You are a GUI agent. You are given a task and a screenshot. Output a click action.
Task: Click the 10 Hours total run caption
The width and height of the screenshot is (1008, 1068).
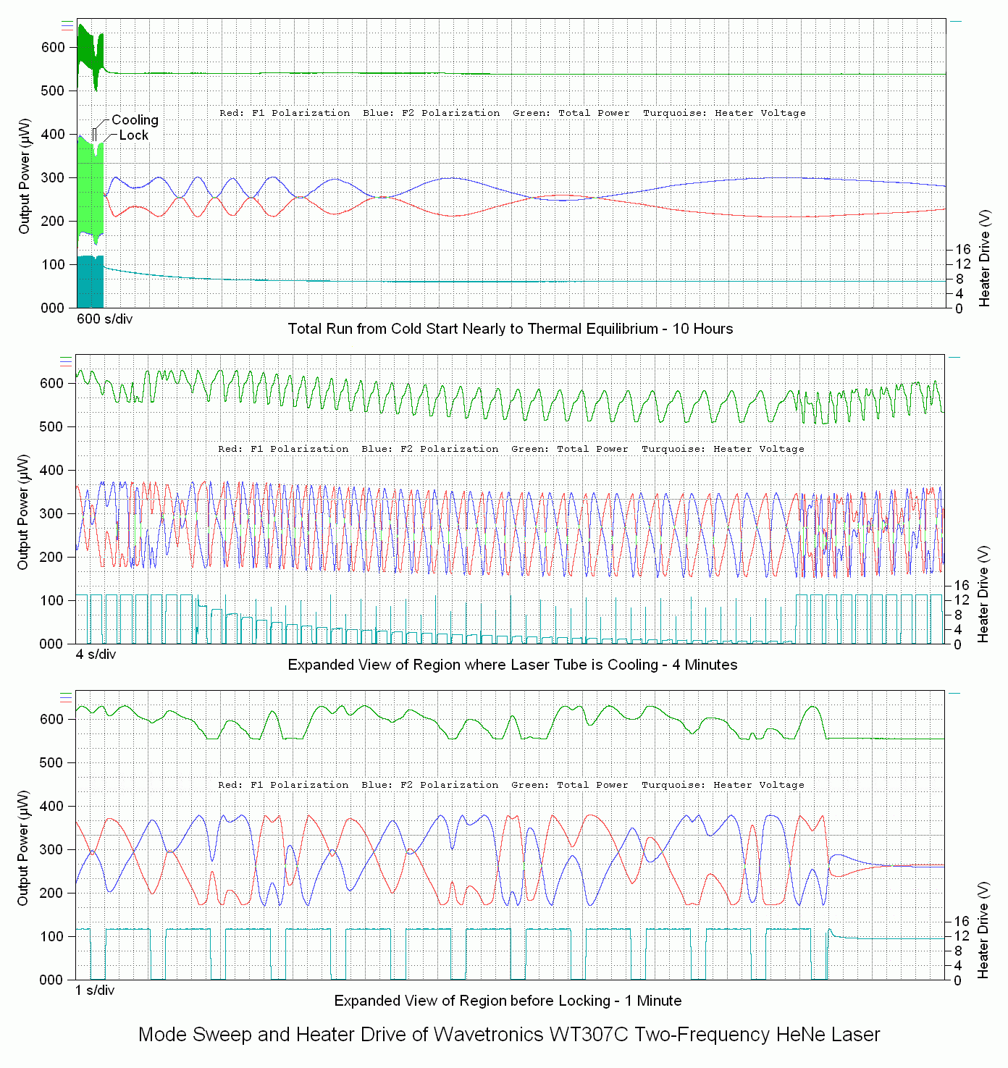click(510, 329)
